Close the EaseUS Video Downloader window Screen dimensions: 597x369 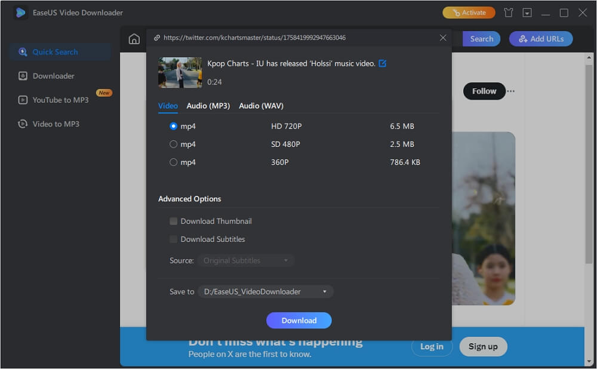[583, 13]
